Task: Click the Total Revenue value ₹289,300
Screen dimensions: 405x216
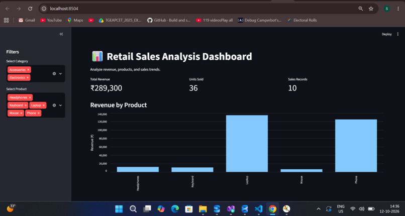Action: [106, 88]
